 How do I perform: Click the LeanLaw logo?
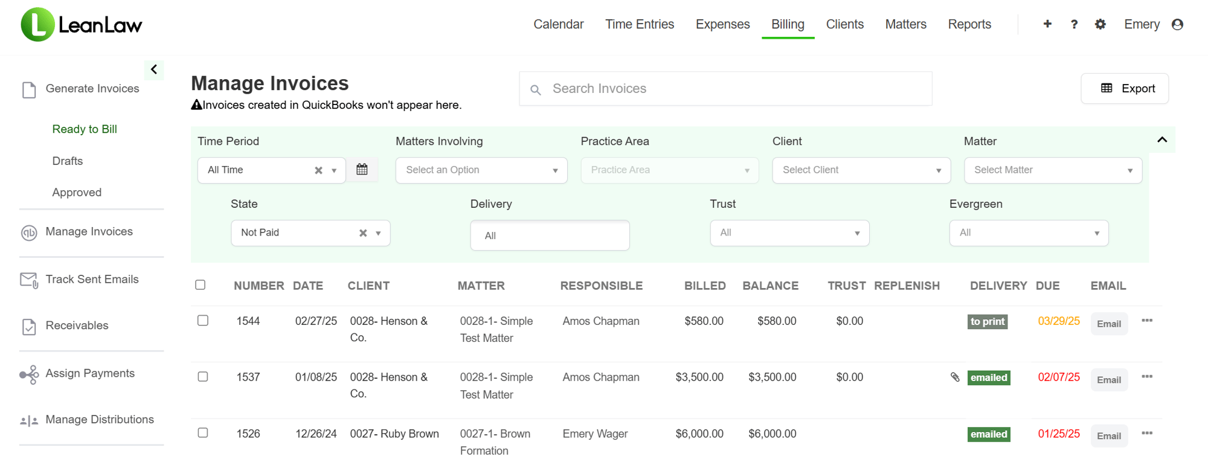pyautogui.click(x=82, y=25)
